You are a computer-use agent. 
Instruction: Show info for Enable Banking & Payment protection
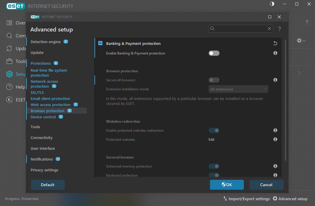[275, 53]
